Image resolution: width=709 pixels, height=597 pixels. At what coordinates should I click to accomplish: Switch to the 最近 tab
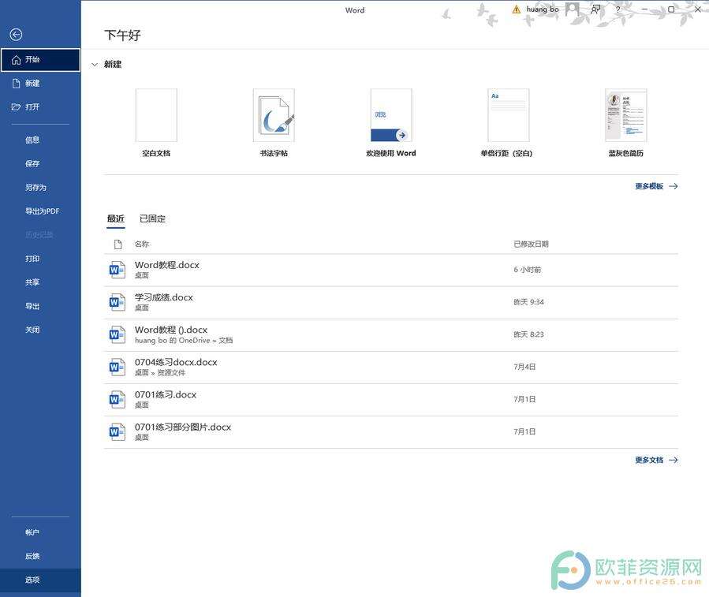click(x=116, y=219)
